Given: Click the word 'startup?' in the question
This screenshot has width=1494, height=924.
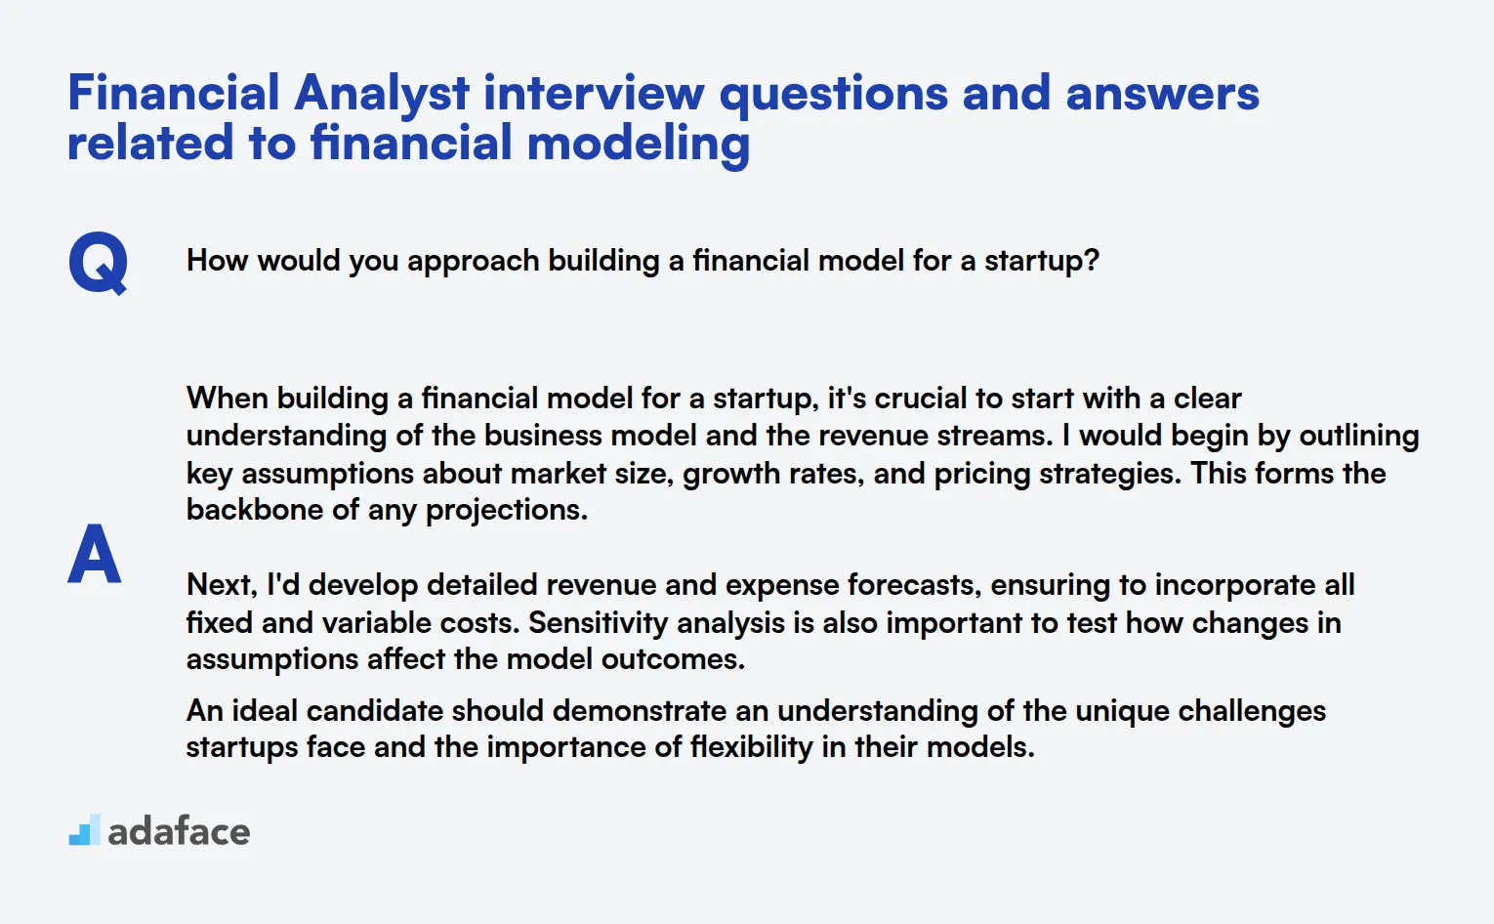Looking at the screenshot, I should 1042,261.
